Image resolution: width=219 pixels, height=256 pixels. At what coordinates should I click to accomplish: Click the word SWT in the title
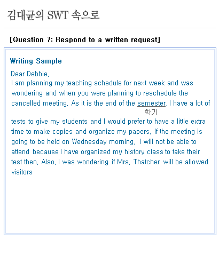(x=58, y=15)
